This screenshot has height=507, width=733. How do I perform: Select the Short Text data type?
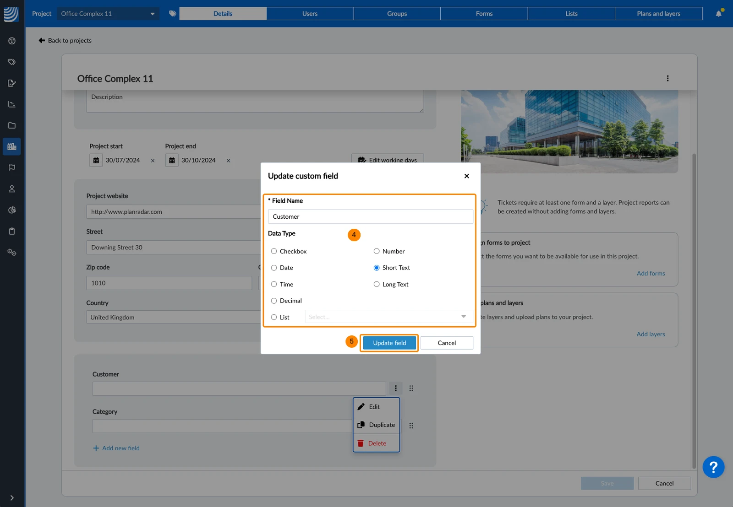tap(377, 268)
